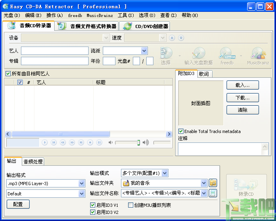Open the freedb menu

click(75, 15)
